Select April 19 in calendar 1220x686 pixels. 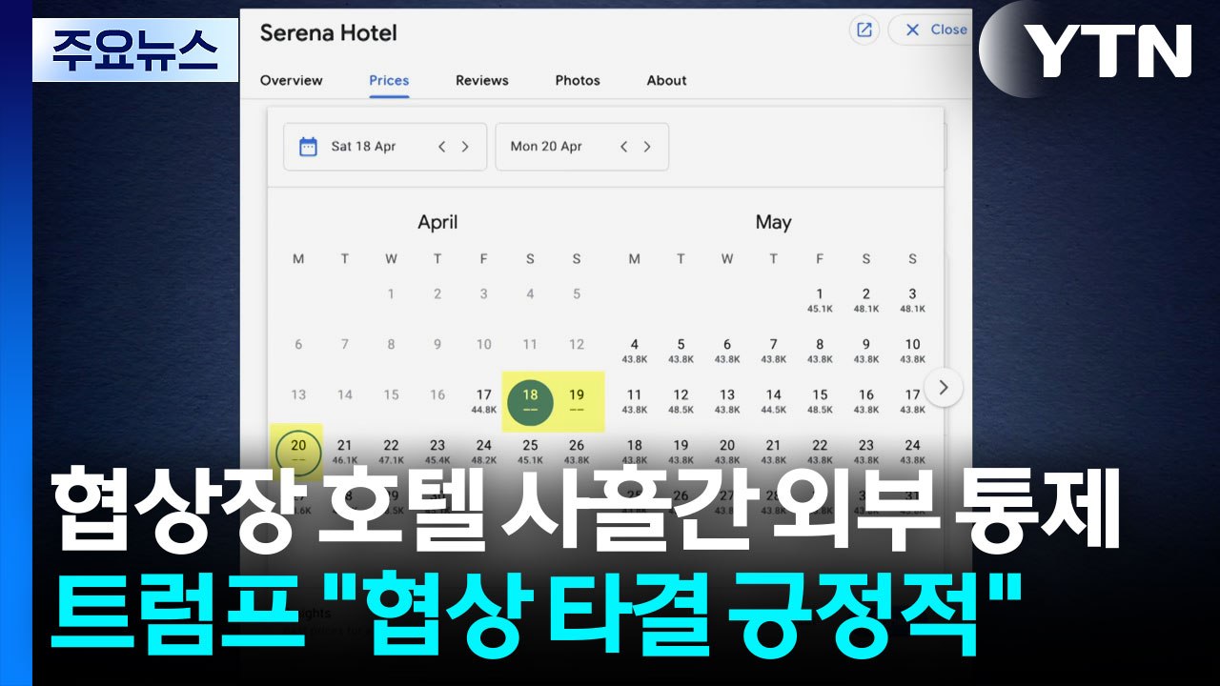[577, 400]
